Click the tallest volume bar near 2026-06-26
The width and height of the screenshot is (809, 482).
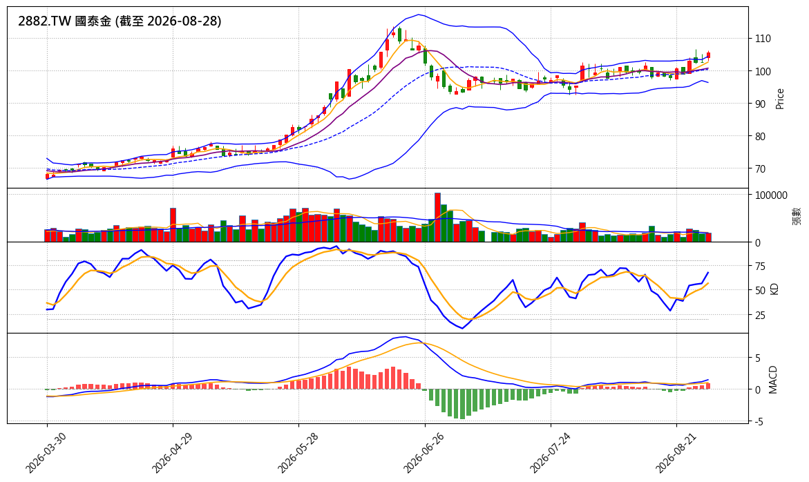(x=437, y=218)
